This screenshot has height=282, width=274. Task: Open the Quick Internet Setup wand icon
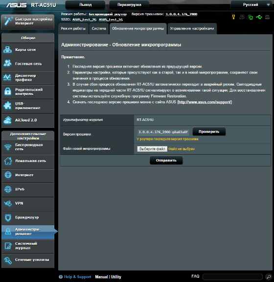click(x=8, y=21)
